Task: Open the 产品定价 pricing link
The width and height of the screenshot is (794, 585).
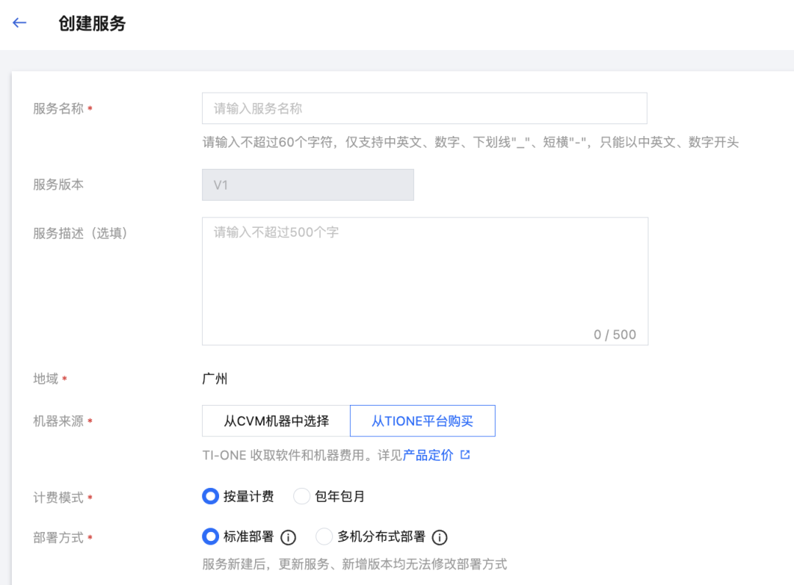Action: pos(428,455)
